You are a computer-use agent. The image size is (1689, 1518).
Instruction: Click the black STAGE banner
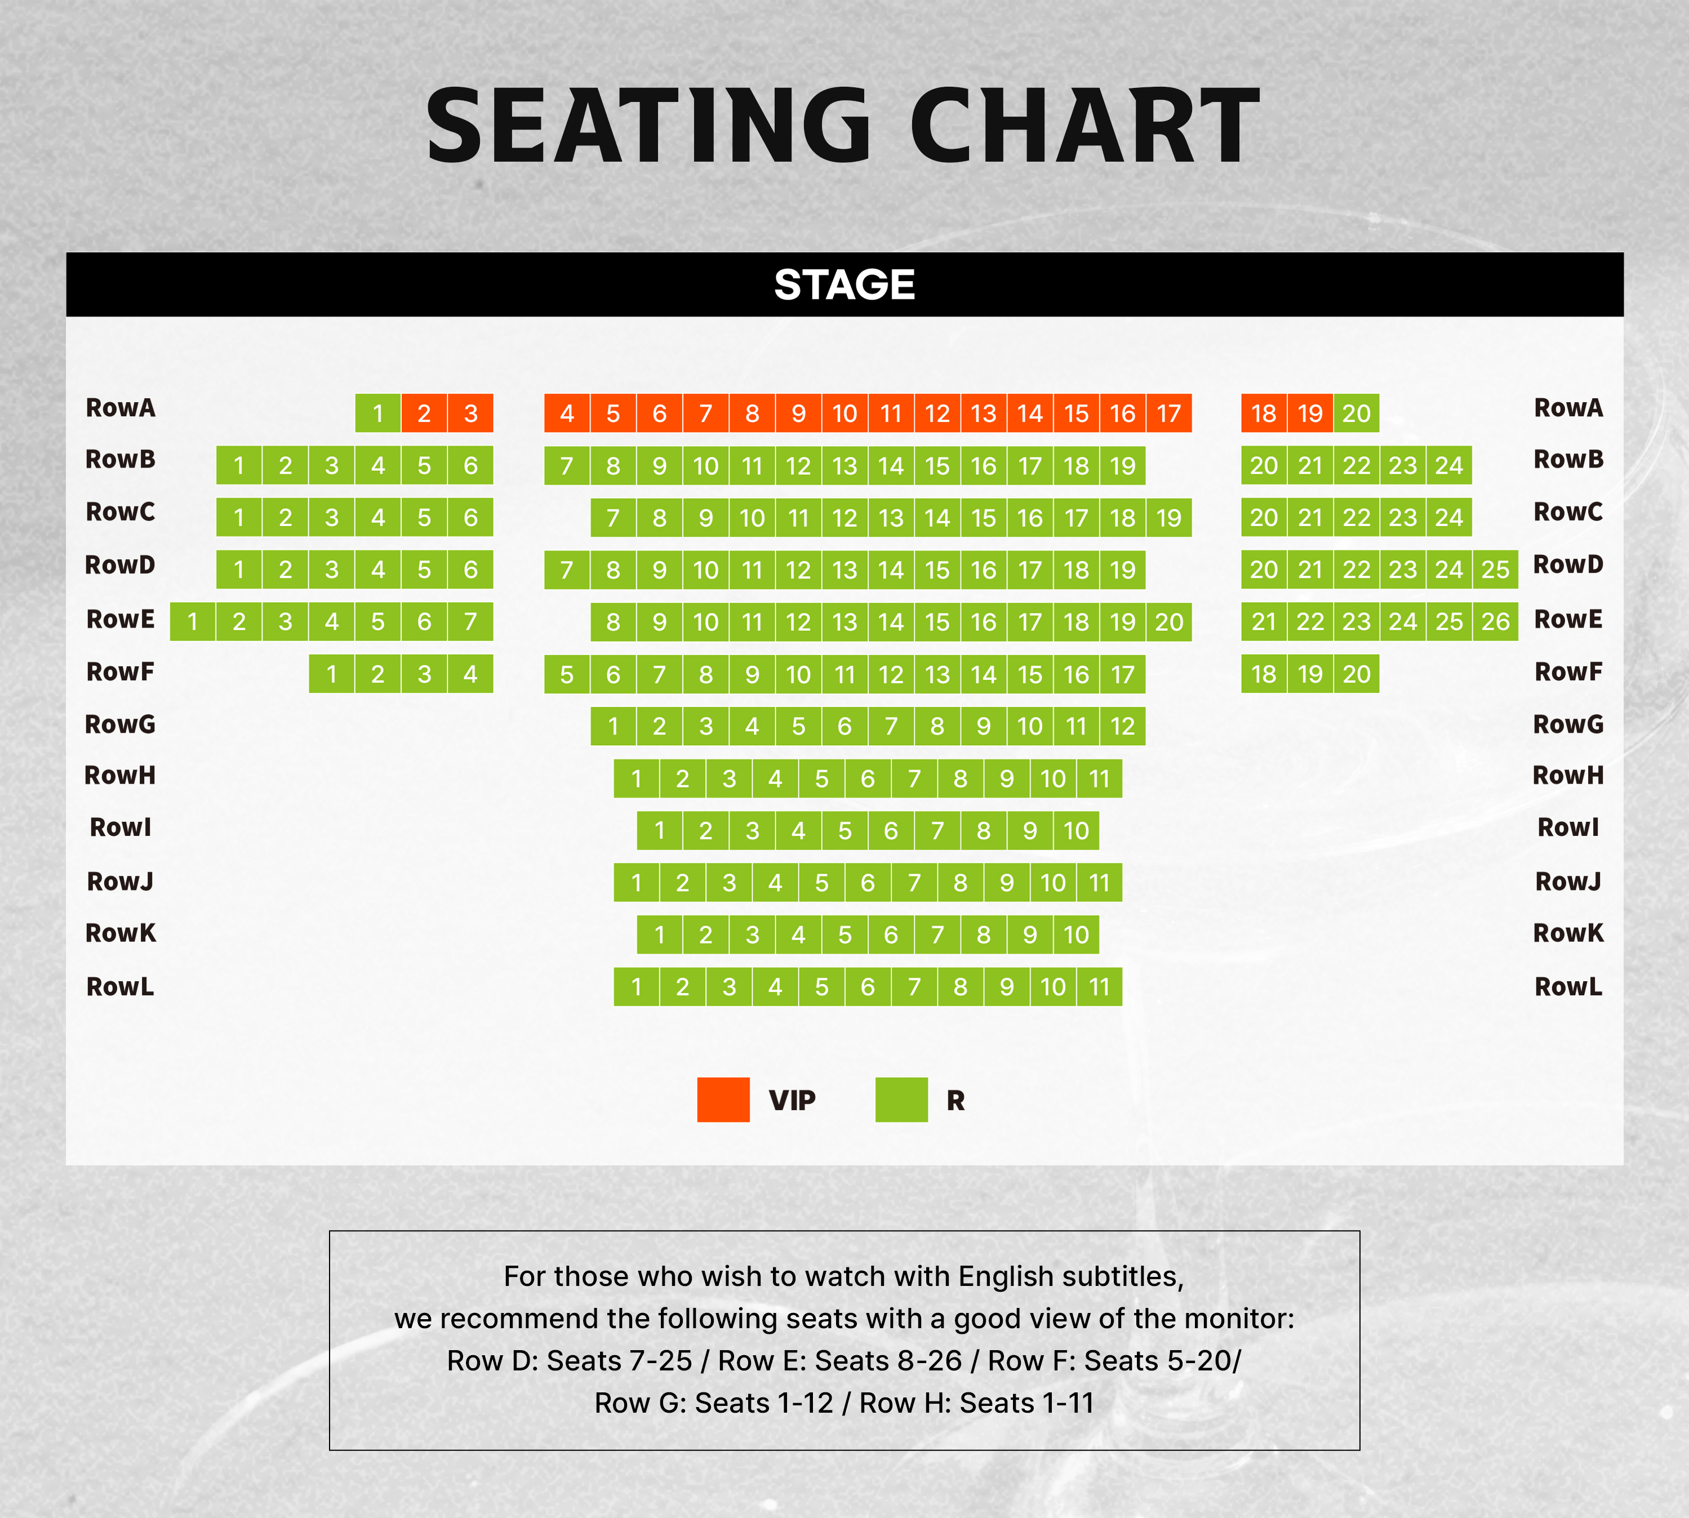(844, 284)
